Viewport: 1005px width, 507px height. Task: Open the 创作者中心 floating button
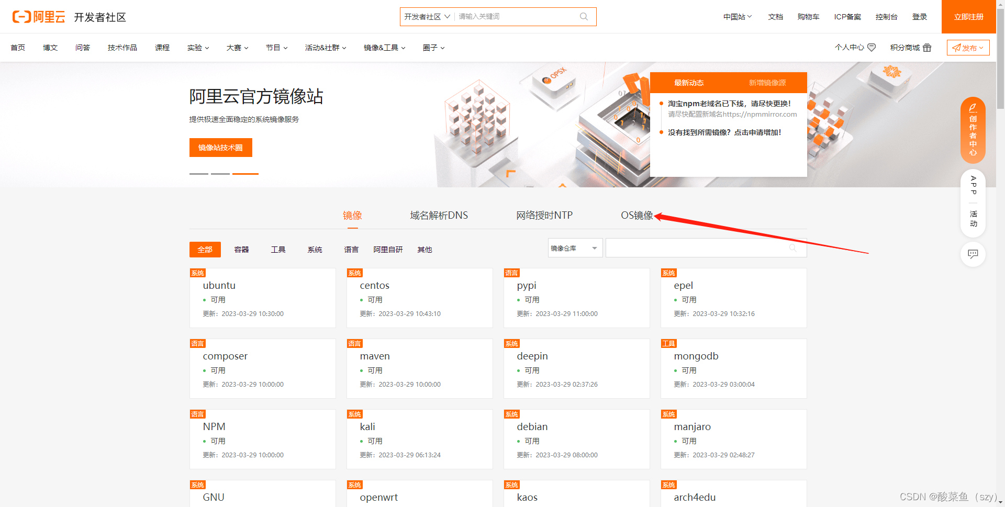click(973, 130)
